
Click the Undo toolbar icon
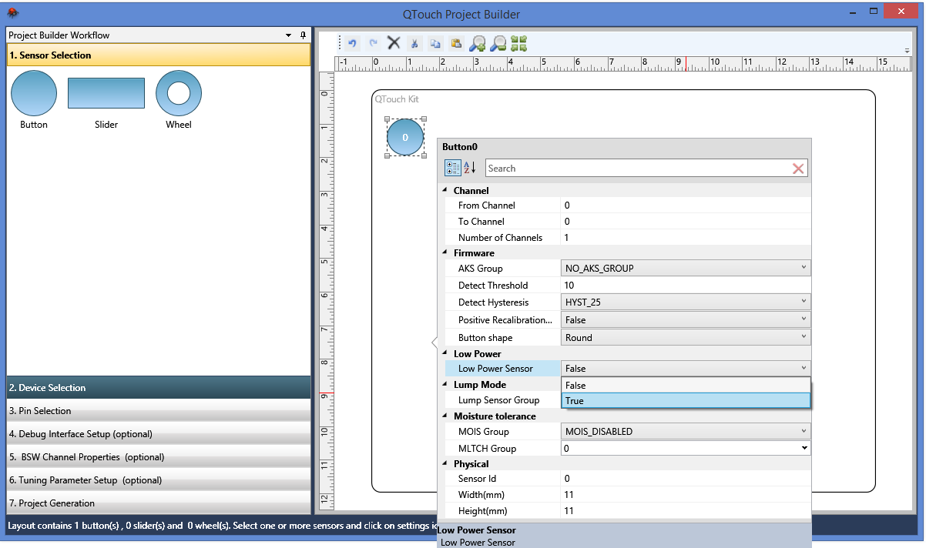(353, 43)
